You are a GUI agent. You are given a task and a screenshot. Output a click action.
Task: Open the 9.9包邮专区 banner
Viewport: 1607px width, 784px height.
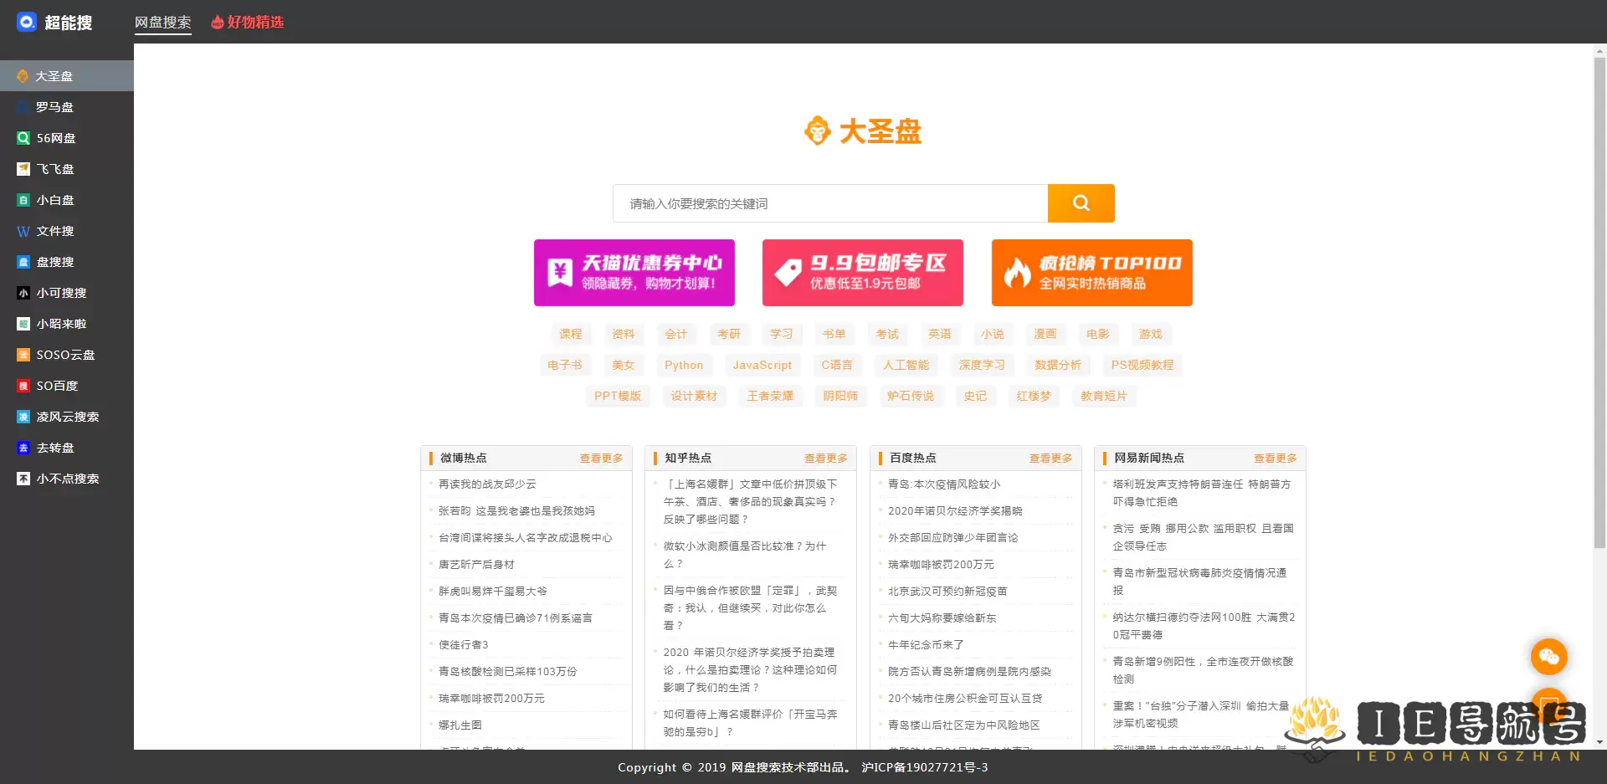click(x=863, y=273)
